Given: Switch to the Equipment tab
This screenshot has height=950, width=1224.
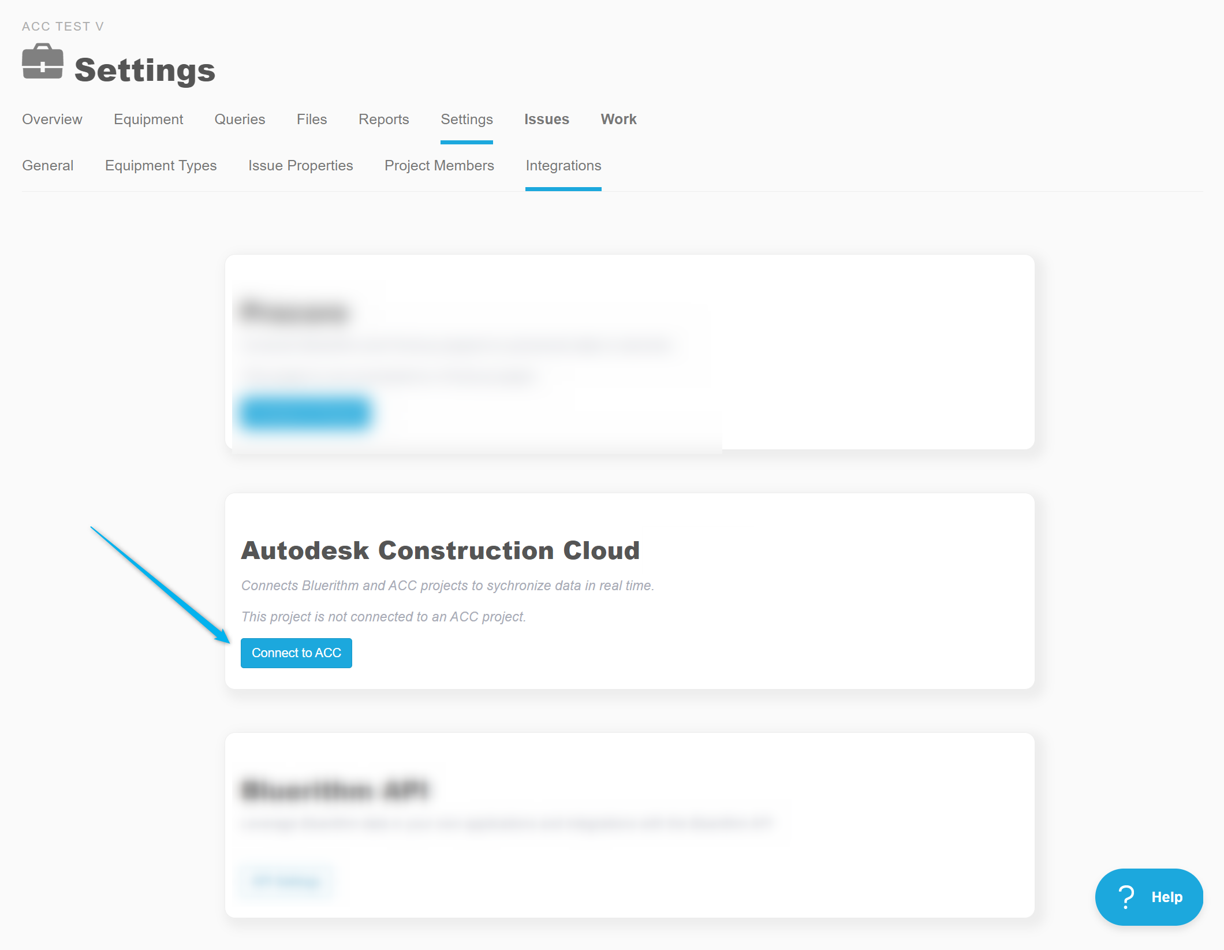Looking at the screenshot, I should pos(148,120).
